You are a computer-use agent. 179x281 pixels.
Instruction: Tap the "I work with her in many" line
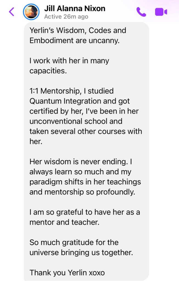69,60
